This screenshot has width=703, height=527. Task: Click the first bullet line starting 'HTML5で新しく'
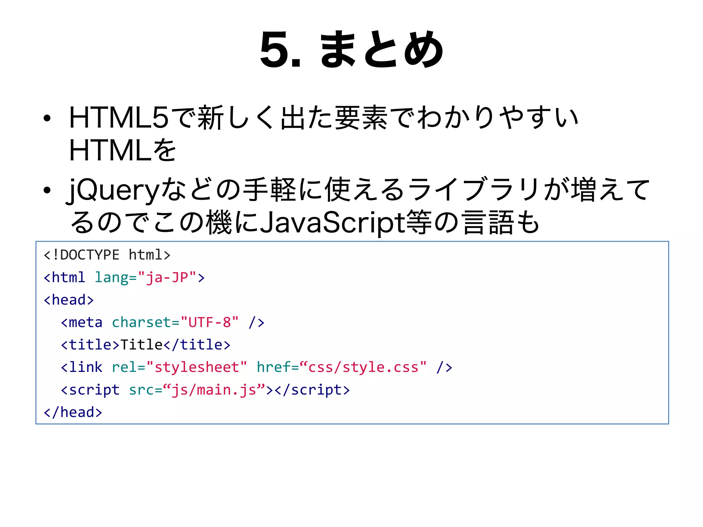coord(324,118)
